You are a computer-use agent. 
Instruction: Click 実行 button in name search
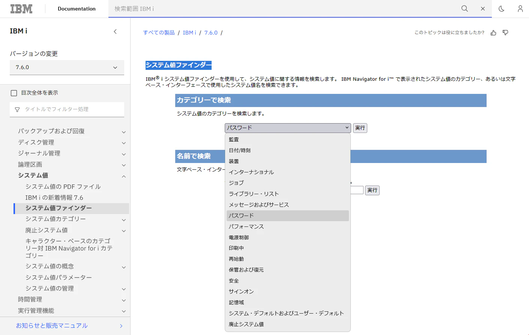(x=373, y=190)
